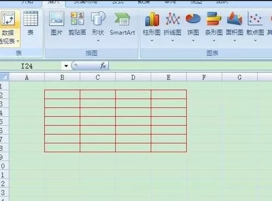Click the PivotTable (数据透视表) icon
The image size is (272, 201).
coord(8,19)
